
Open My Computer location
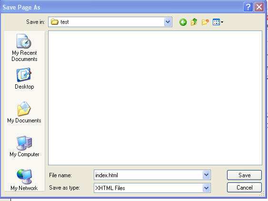[x=24, y=146]
